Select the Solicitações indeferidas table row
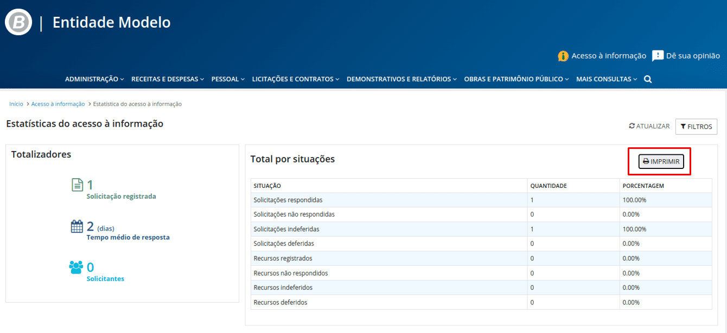 [380, 228]
